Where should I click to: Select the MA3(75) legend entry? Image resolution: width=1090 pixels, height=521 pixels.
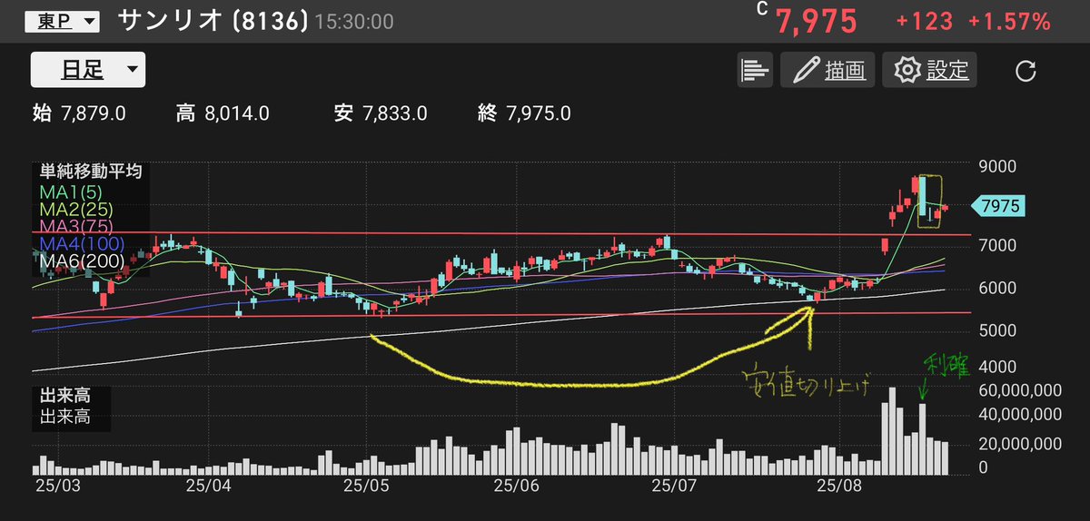[x=77, y=226]
